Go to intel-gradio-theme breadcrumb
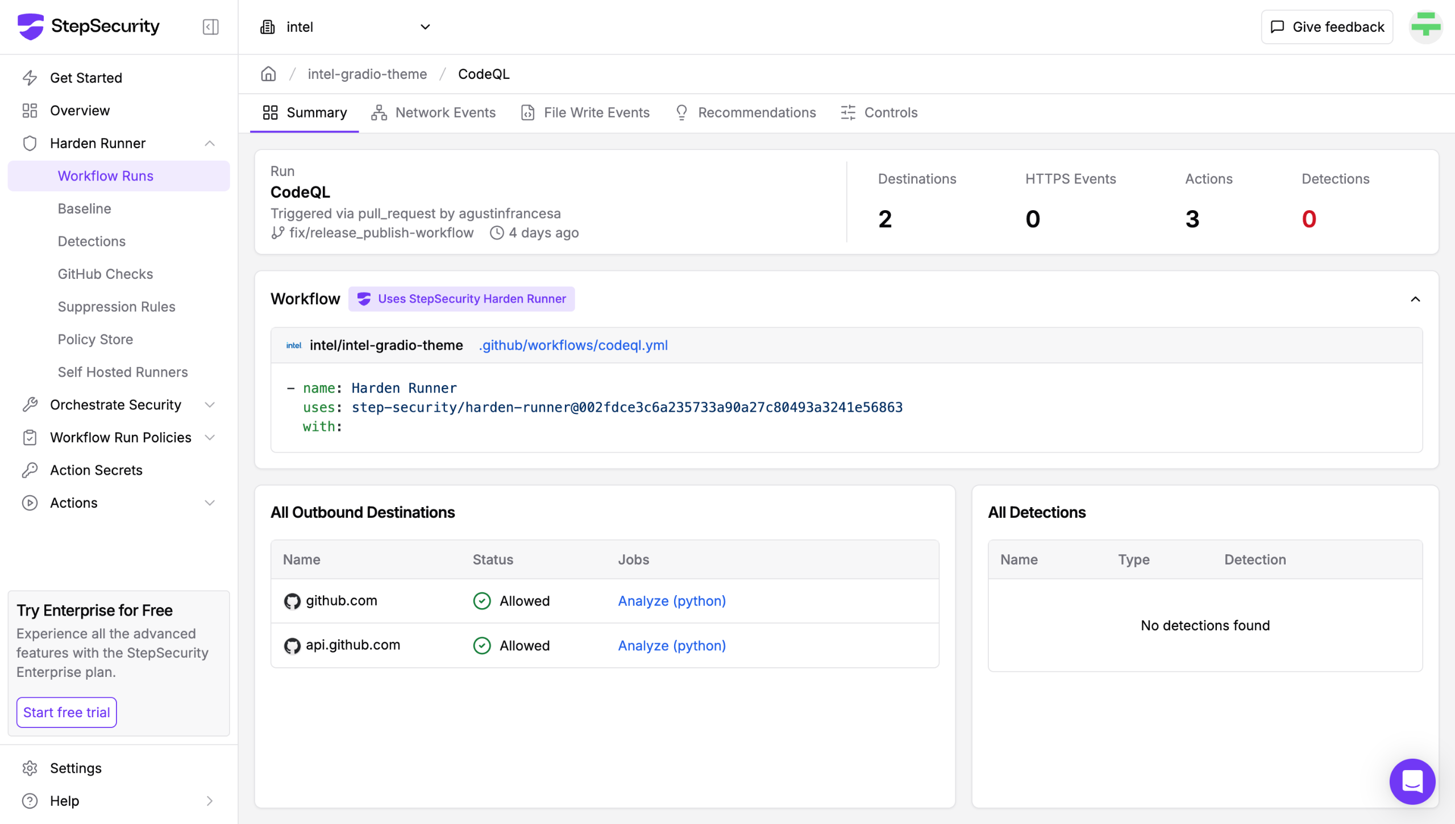The image size is (1455, 824). click(x=367, y=74)
